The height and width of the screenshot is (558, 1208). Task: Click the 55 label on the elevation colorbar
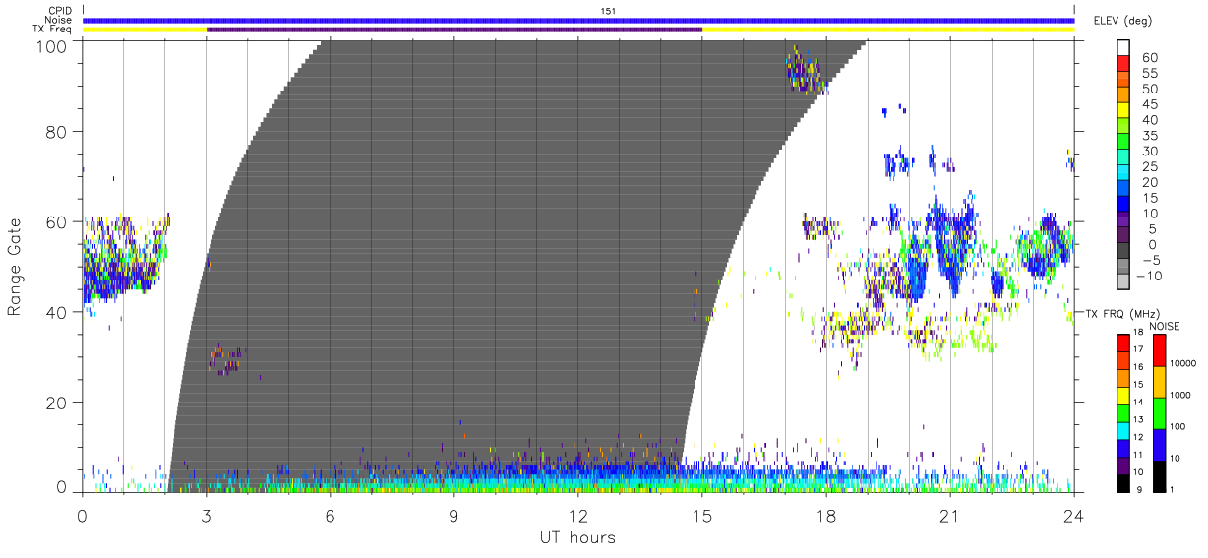(x=1149, y=73)
